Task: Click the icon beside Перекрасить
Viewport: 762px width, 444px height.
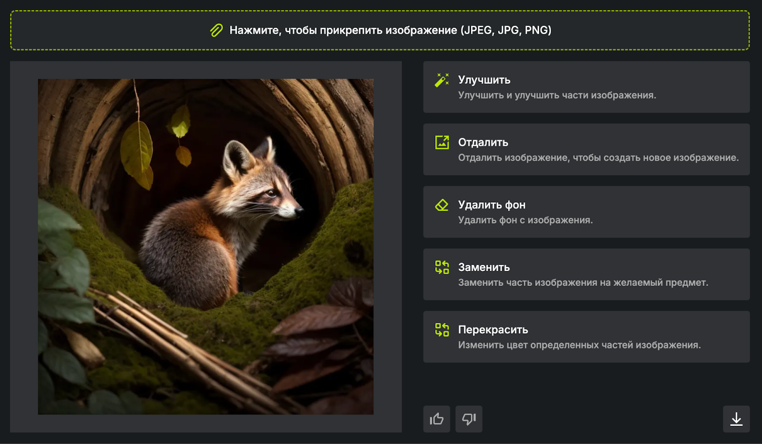Action: point(442,330)
